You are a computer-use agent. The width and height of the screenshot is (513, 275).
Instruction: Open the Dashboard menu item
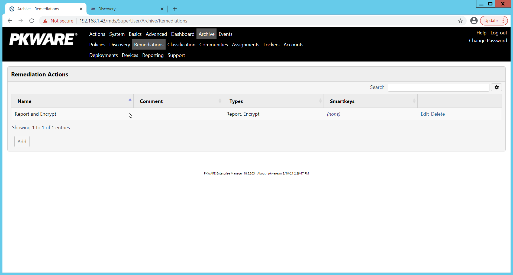pyautogui.click(x=183, y=34)
